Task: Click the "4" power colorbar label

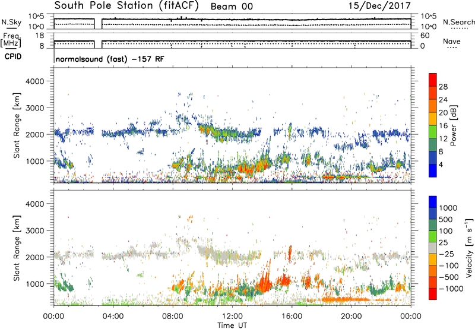Action: tap(441, 164)
